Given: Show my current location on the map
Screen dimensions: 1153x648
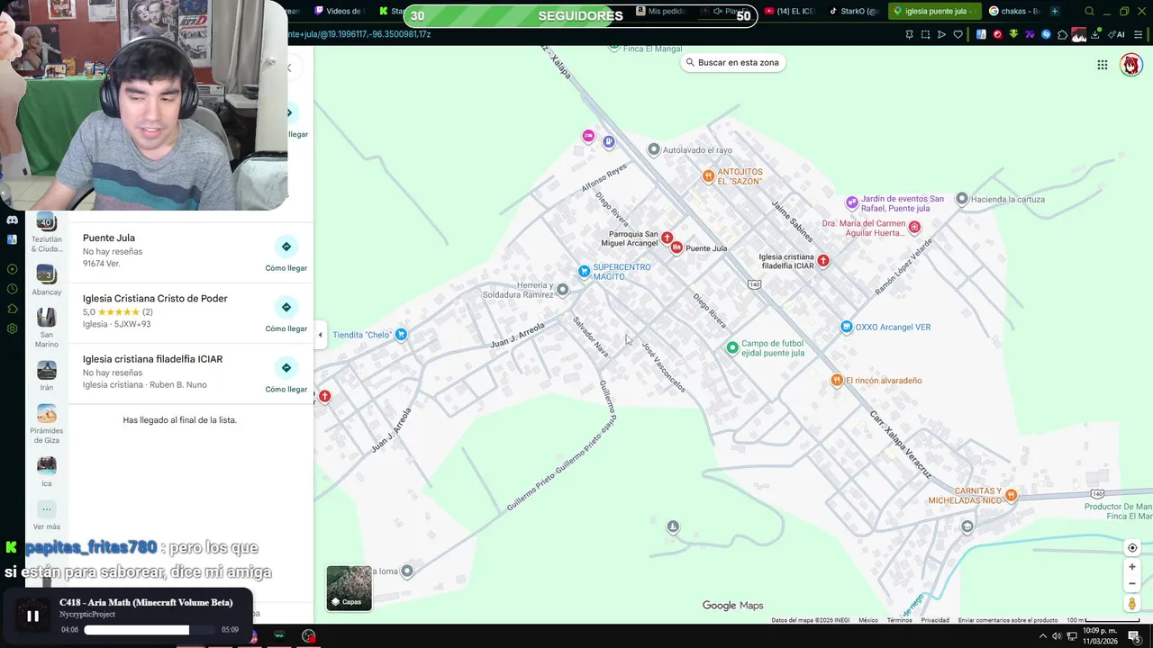Looking at the screenshot, I should coord(1132,548).
